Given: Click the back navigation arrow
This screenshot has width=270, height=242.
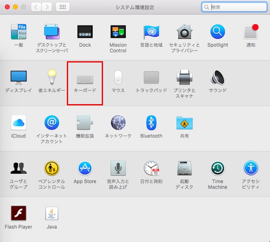Looking at the screenshot, I should pos(36,7).
